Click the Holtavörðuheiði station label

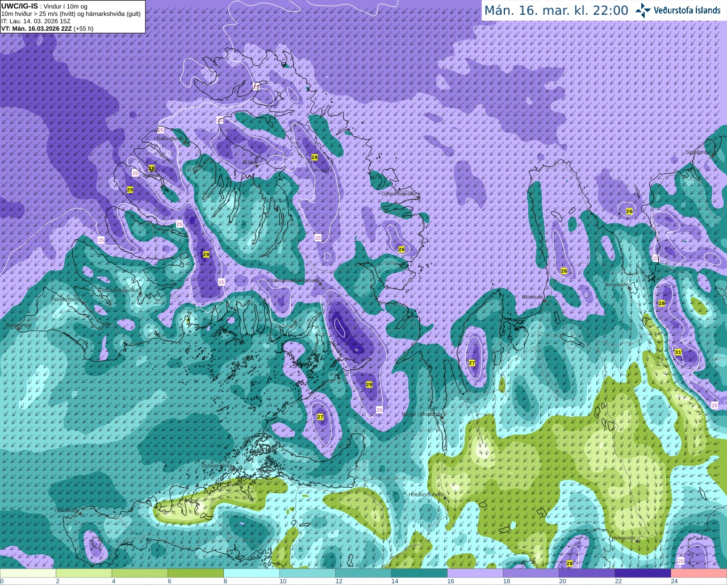pos(426,495)
